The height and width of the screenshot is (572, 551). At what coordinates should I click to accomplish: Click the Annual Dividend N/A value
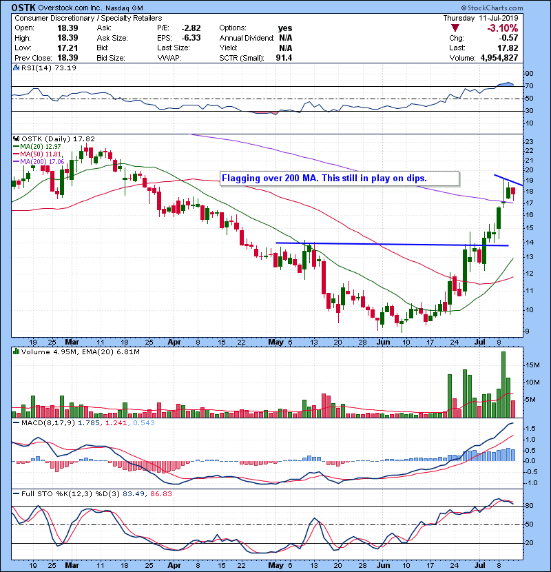[286, 38]
